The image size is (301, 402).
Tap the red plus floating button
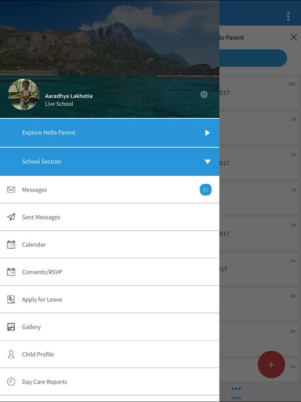(x=271, y=364)
